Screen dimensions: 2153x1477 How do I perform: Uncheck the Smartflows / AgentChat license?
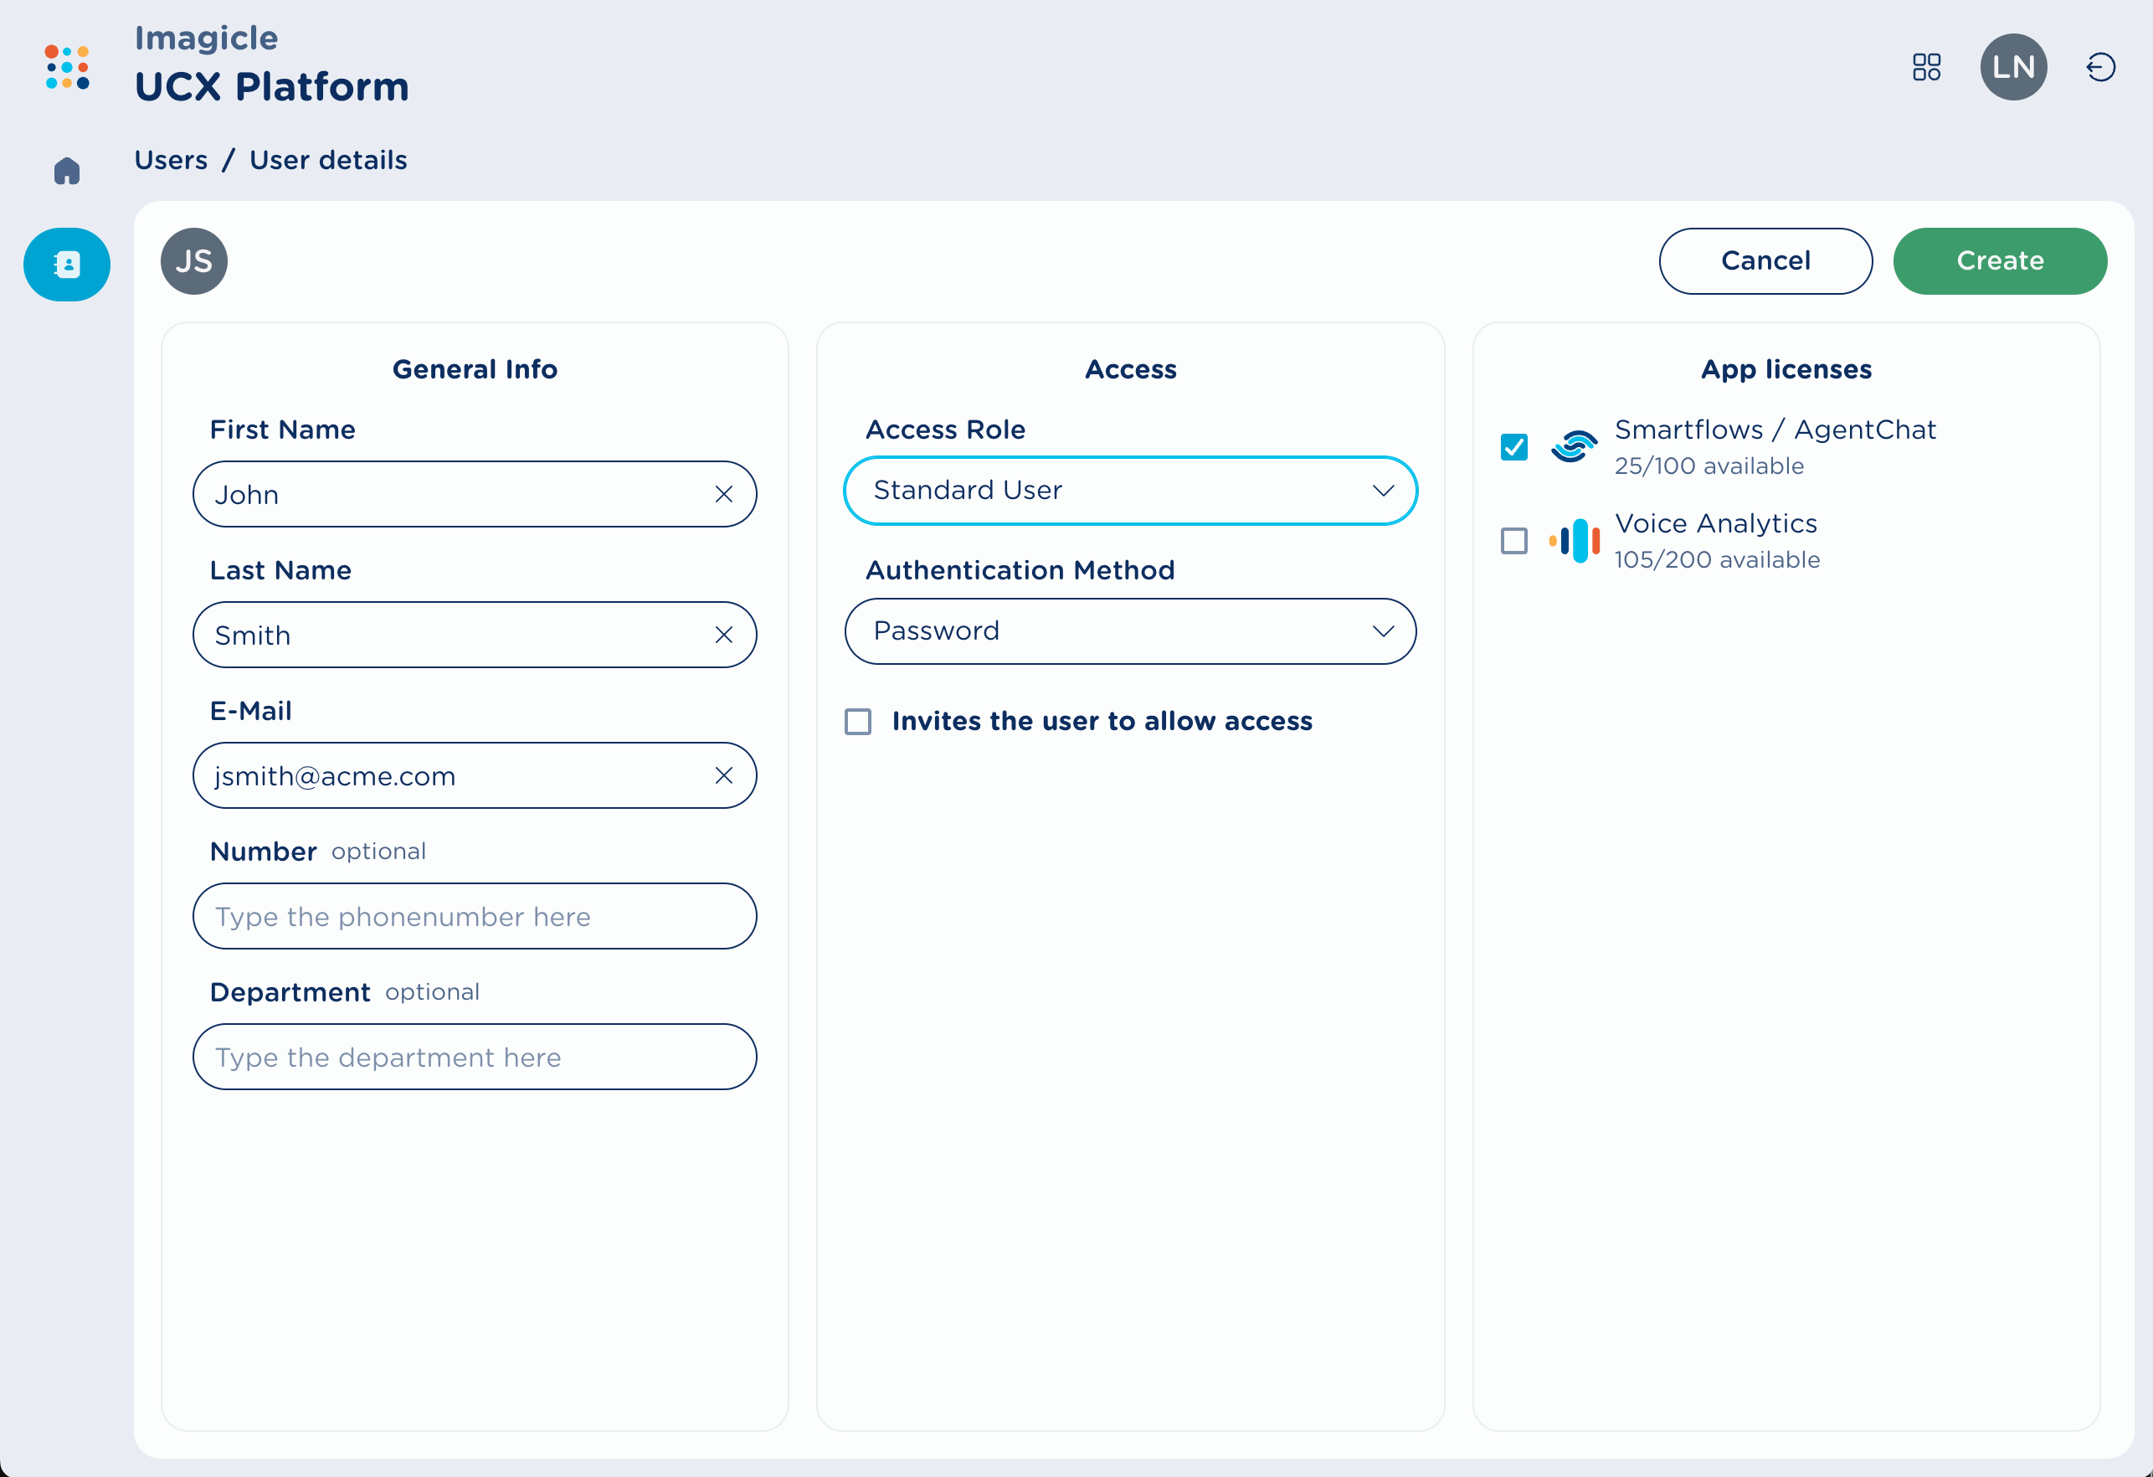coord(1513,448)
